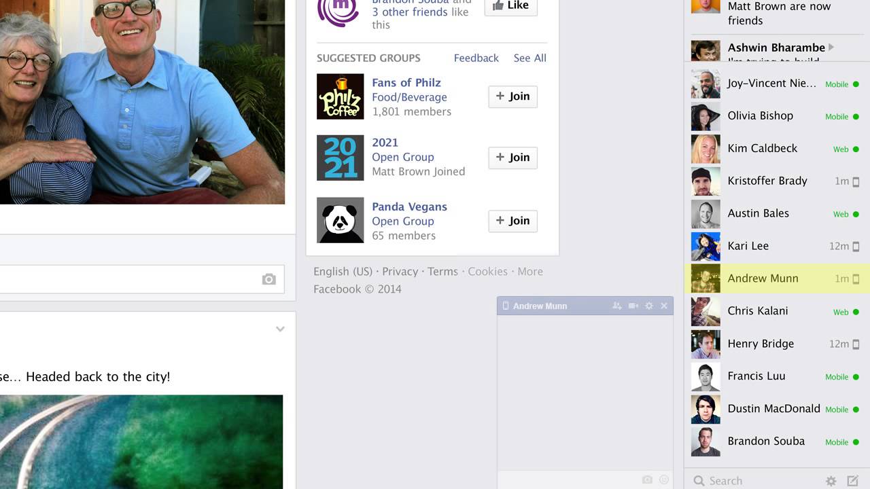Click Philz Coffee group thumbnail

pyautogui.click(x=341, y=96)
